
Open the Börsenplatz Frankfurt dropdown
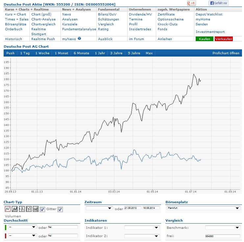[x=203, y=208]
